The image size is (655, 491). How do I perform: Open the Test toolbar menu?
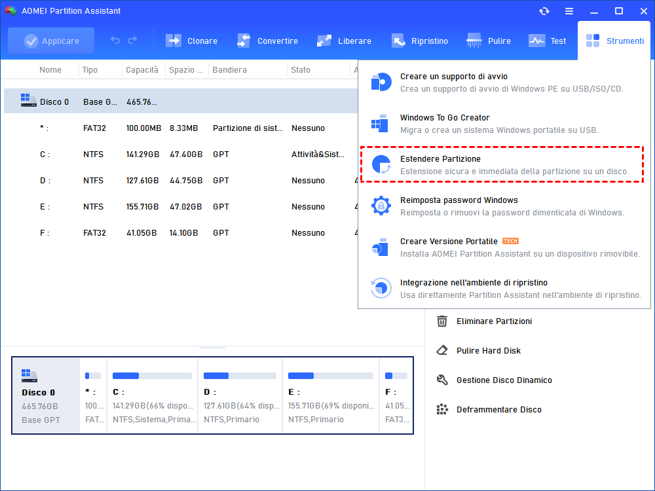pyautogui.click(x=547, y=41)
